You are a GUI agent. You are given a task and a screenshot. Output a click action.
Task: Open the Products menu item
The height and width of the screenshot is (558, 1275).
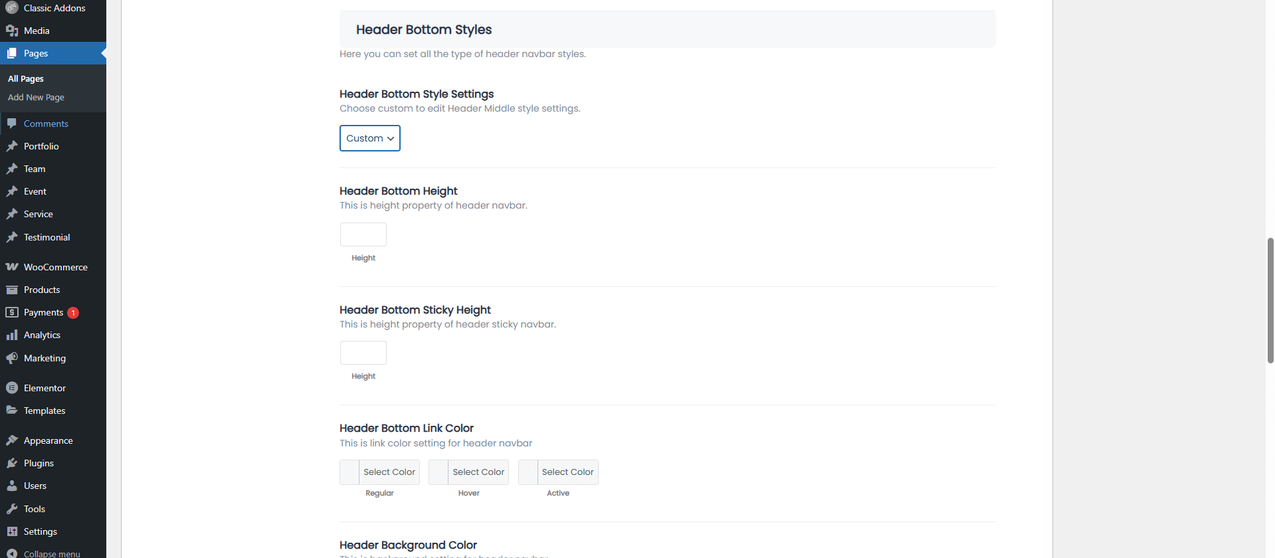pos(42,290)
